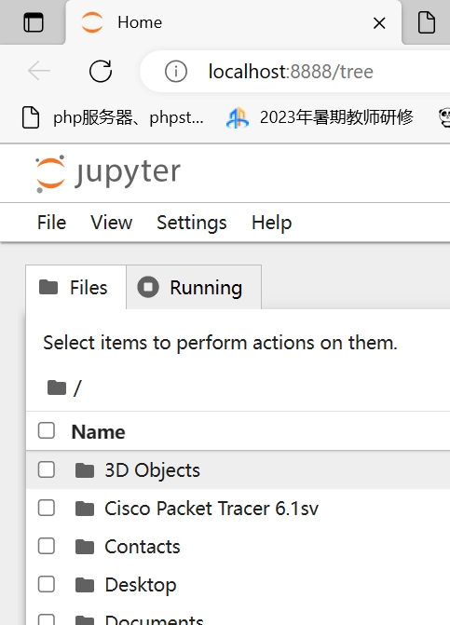Screen dimensions: 450x625
Task: Toggle the select-all checkbox beside Name
Action: coord(47,430)
